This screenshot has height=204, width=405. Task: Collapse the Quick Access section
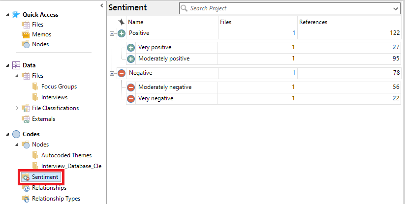click(7, 15)
